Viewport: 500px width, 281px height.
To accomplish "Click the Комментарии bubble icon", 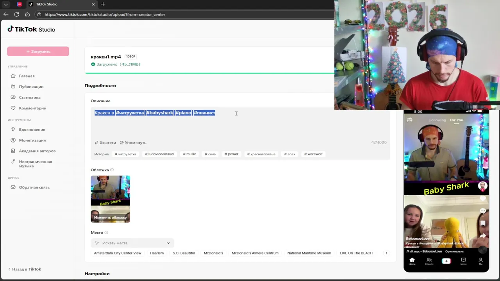I will (13, 108).
